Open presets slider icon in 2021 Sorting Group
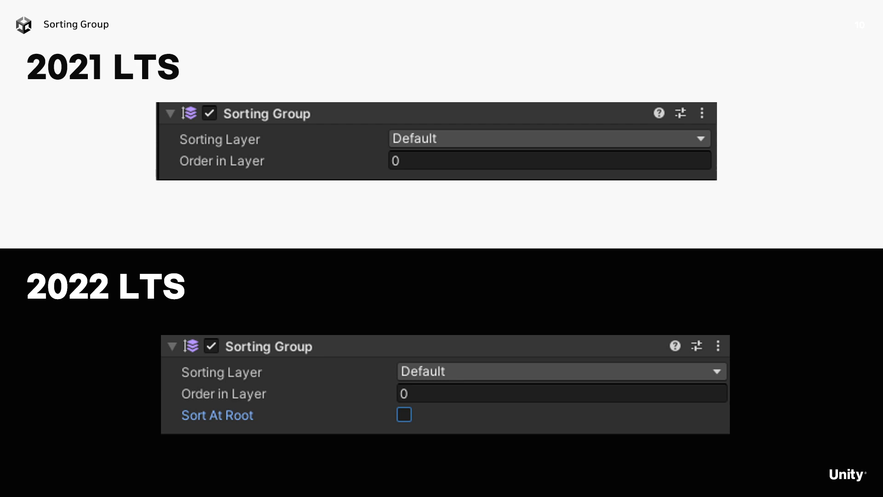Image resolution: width=883 pixels, height=497 pixels. (x=680, y=113)
